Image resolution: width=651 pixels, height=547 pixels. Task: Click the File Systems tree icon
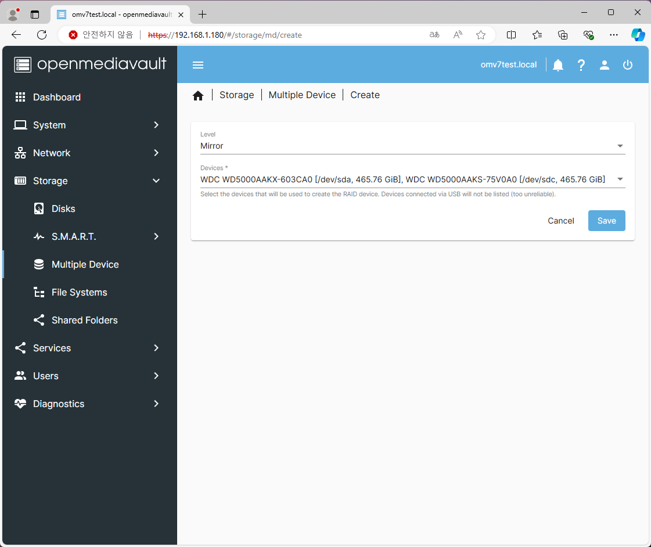click(x=39, y=292)
